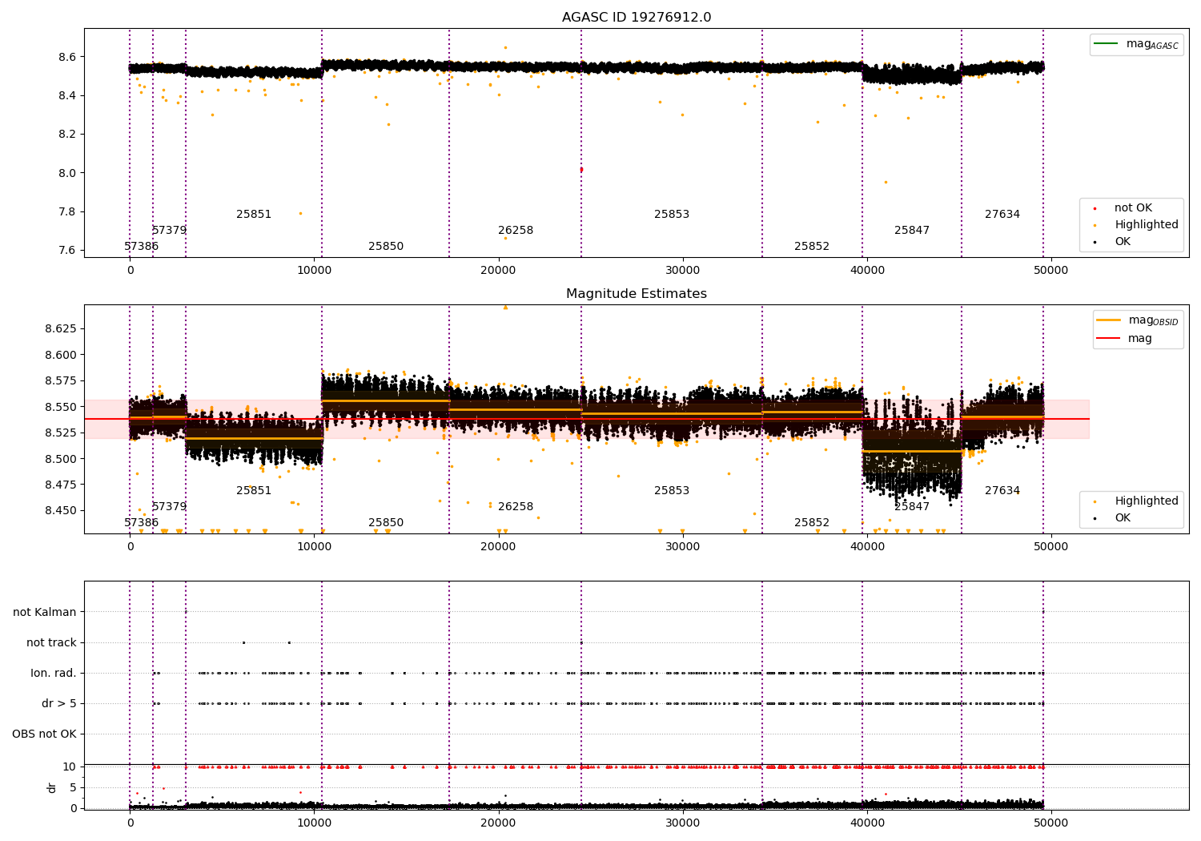The height and width of the screenshot is (841, 1201).
Task: Click obsid label 26258 in Magnitude Estimates plot
Action: tap(516, 507)
